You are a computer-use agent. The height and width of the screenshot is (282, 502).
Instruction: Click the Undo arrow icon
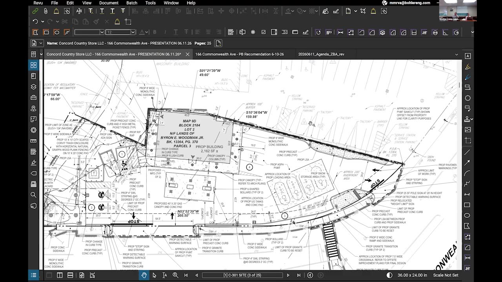(x=35, y=22)
